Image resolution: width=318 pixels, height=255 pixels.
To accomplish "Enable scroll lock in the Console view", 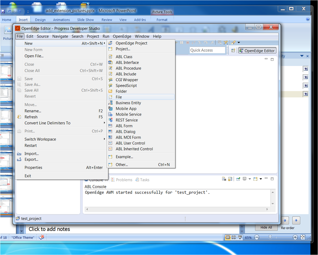I will tap(230, 179).
